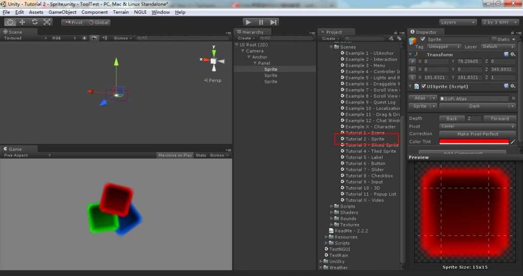Image resolution: width=523 pixels, height=276 pixels.
Task: Toggle Maximize on Play
Action: pyautogui.click(x=175, y=155)
